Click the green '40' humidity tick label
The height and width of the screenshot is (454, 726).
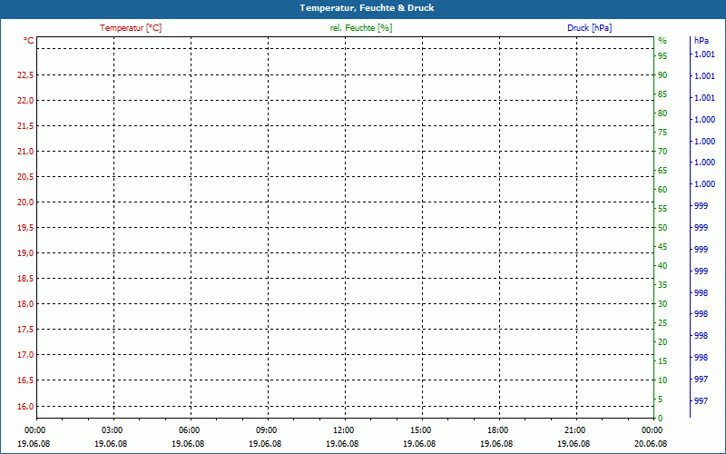point(662,266)
